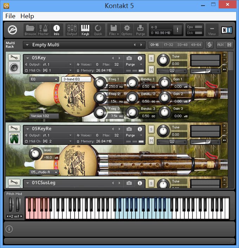Solo the 05KeyRe instrument
Viewport: 239px width, 248px height.
151,129
